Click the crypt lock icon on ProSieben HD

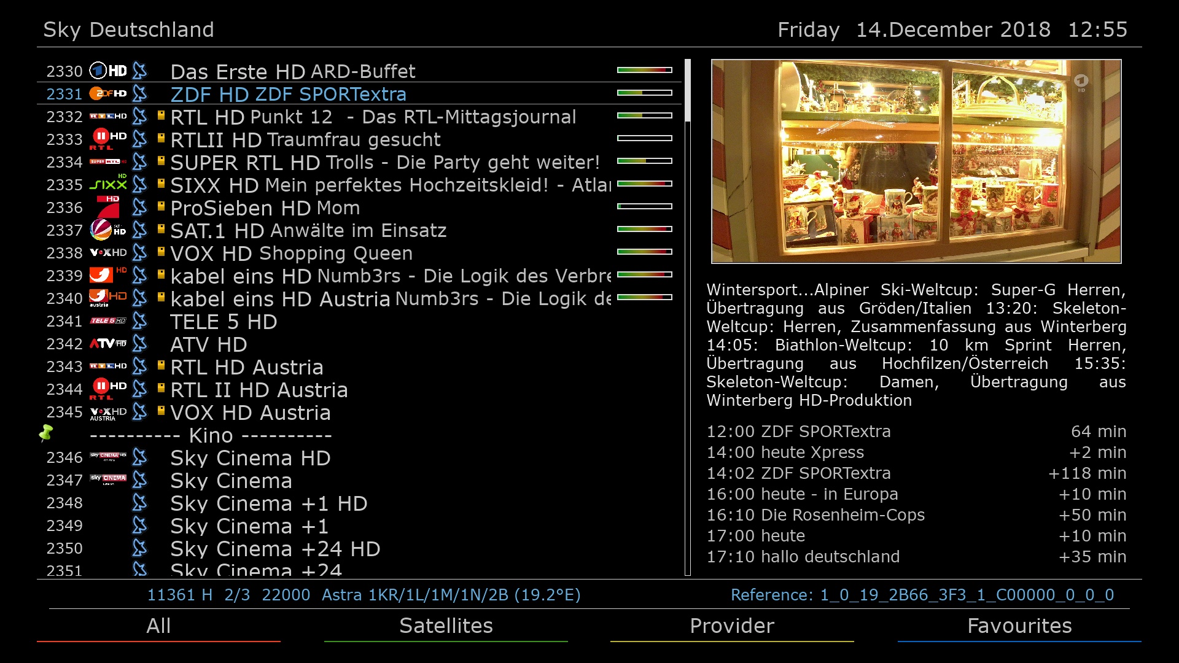coord(161,206)
